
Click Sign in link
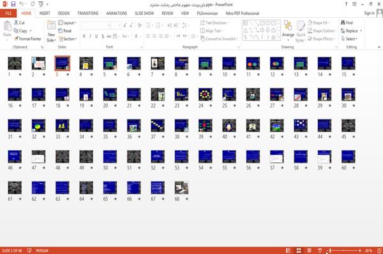pos(369,13)
